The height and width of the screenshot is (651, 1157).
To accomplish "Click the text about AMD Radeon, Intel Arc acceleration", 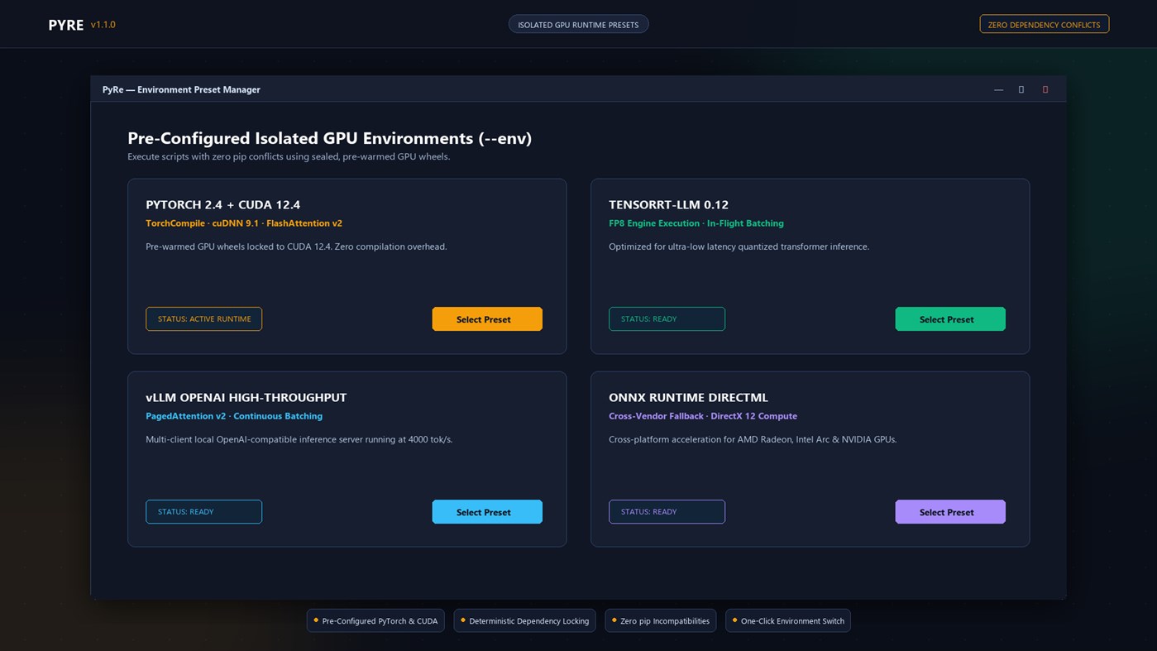I will (x=753, y=439).
